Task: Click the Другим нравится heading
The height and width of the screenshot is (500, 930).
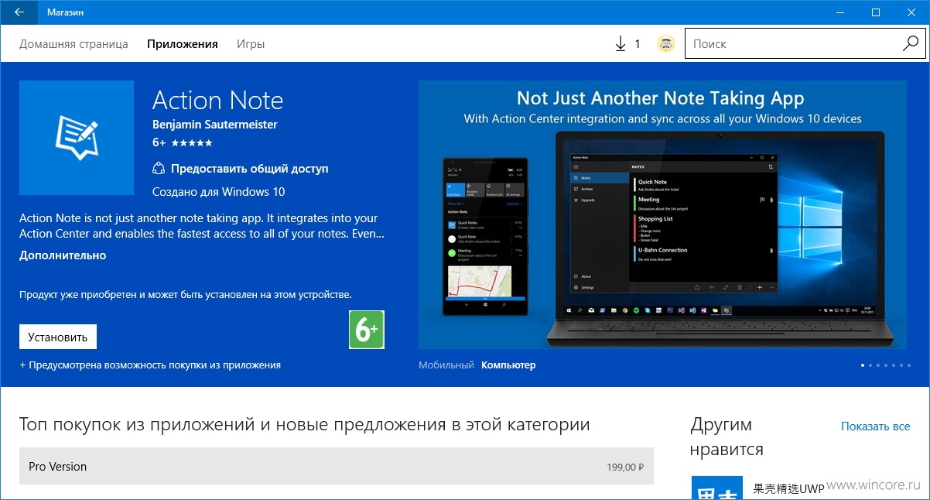Action: (727, 437)
